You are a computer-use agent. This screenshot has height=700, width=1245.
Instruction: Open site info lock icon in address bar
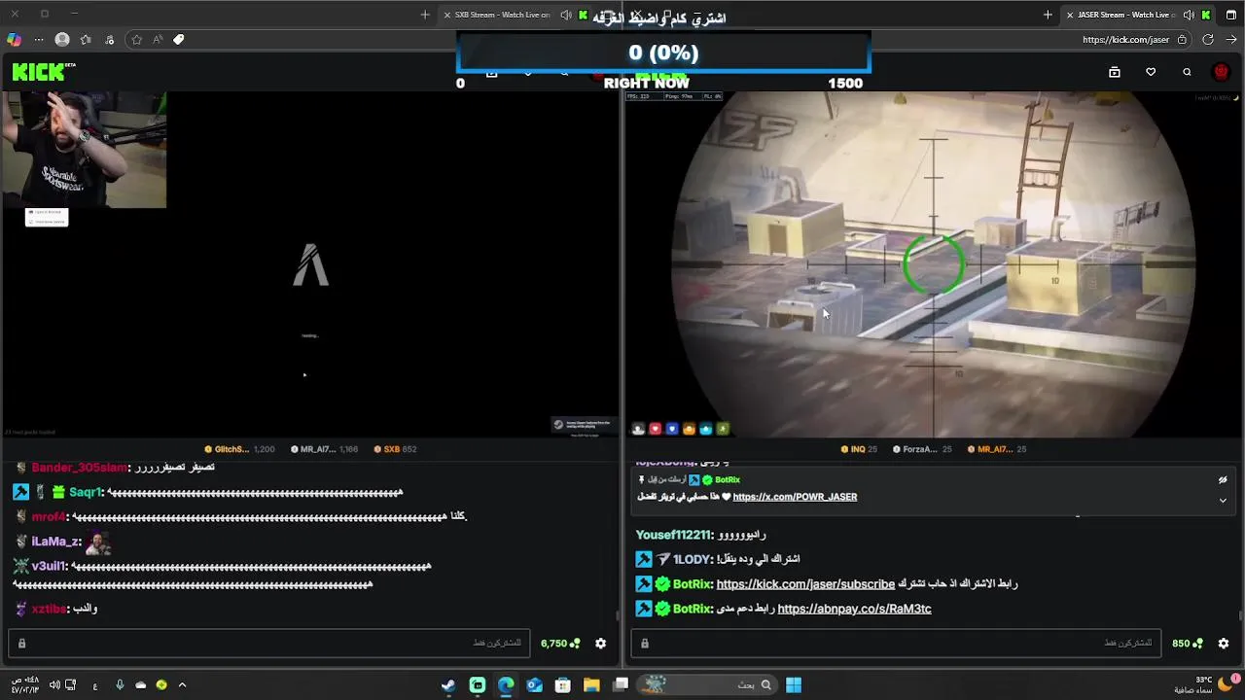tap(1182, 40)
